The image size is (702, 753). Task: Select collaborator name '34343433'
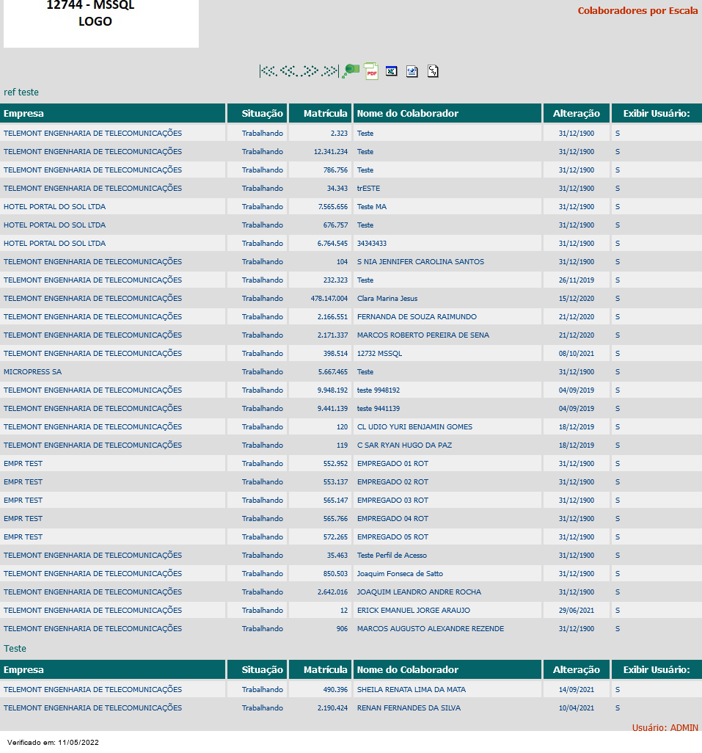(x=372, y=244)
